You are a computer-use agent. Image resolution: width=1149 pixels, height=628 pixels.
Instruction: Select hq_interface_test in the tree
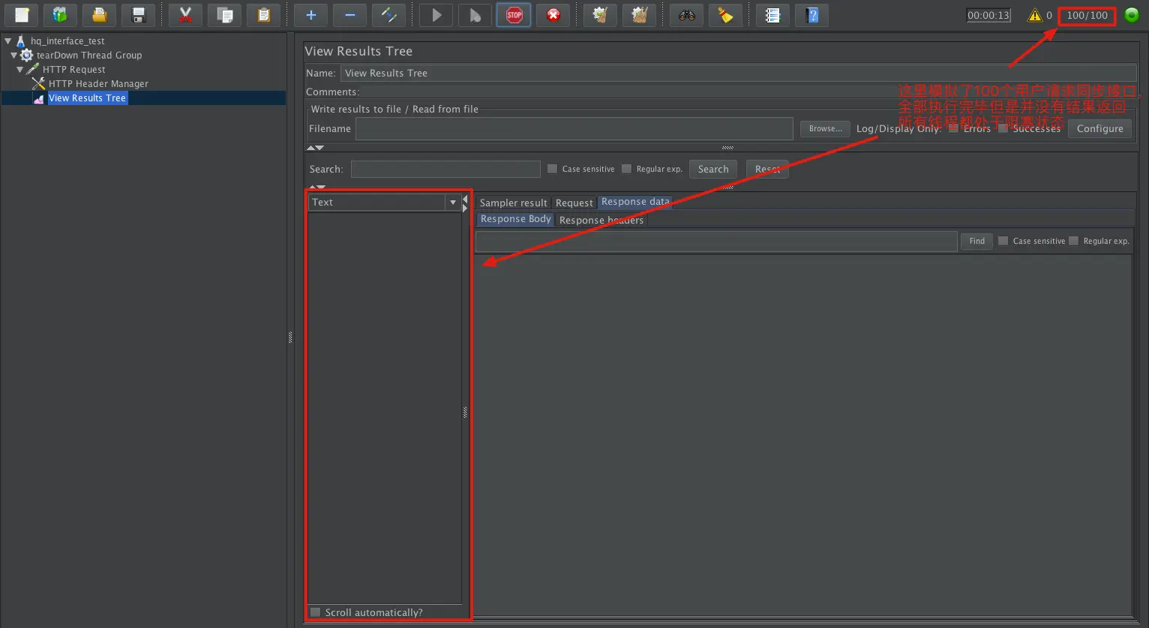tap(67, 41)
